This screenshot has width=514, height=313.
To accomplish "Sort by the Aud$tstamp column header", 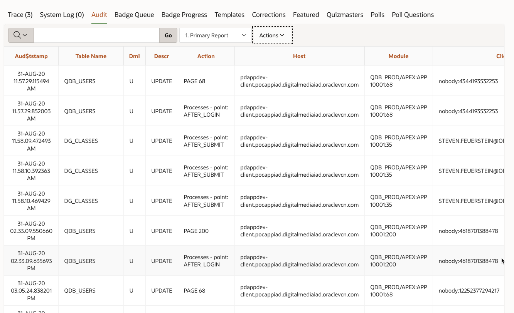I will (31, 56).
